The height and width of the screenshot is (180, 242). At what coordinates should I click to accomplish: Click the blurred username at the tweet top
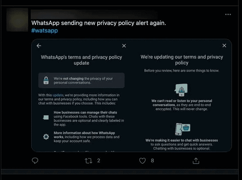[94, 14]
